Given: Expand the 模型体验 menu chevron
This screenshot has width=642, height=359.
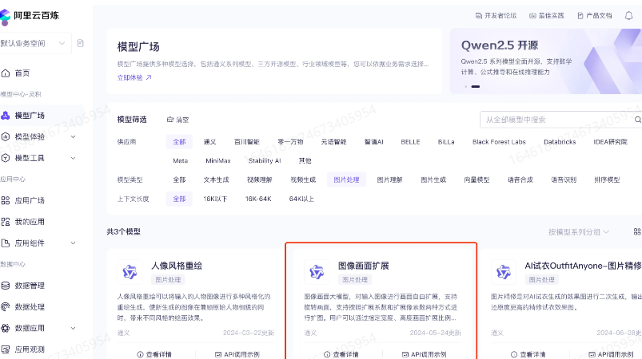Looking at the screenshot, I should coord(73,137).
